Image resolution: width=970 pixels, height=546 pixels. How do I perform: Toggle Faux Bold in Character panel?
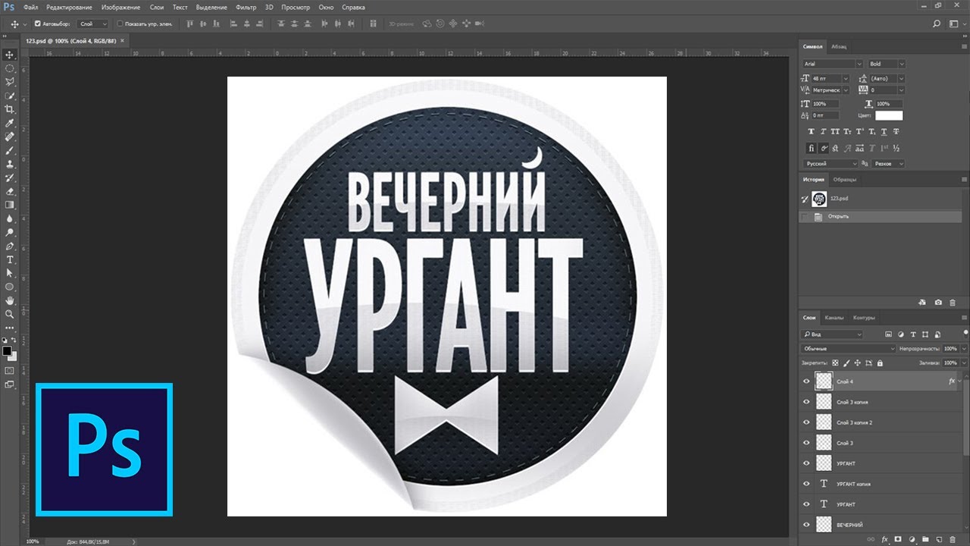click(x=811, y=131)
